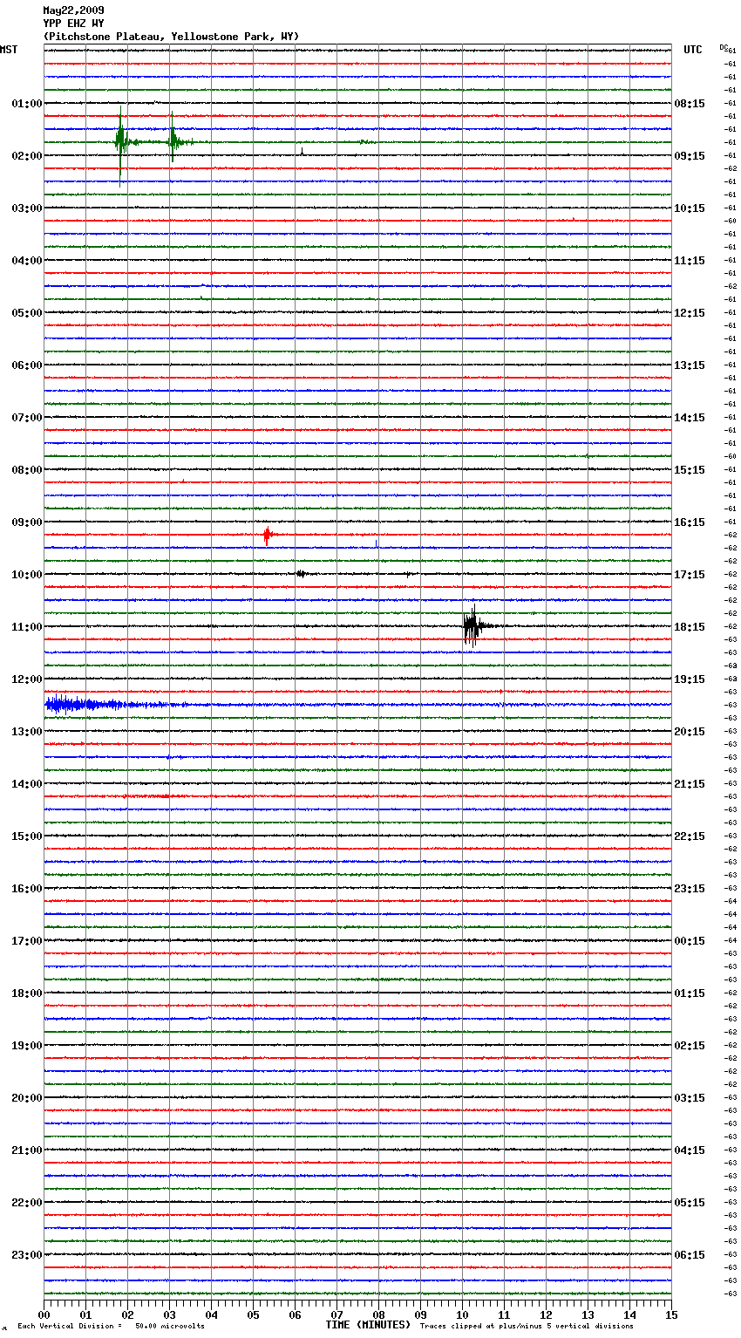This screenshot has width=741, height=1338.
Task: Click the 23:15 UTC time label
Action: tap(690, 889)
